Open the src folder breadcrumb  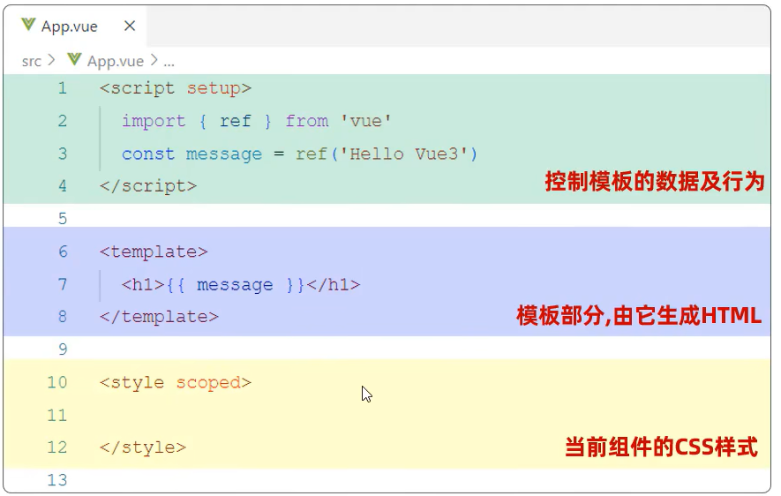[32, 61]
